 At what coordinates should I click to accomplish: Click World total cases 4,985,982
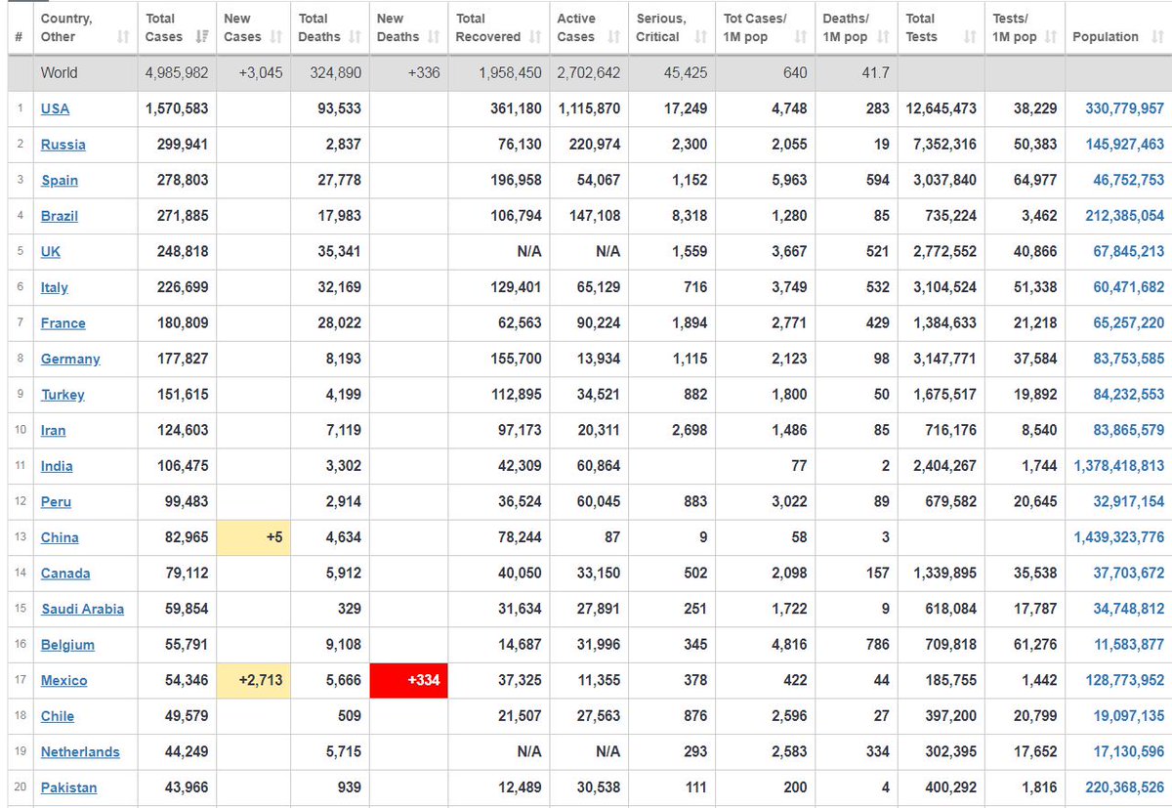[x=177, y=73]
